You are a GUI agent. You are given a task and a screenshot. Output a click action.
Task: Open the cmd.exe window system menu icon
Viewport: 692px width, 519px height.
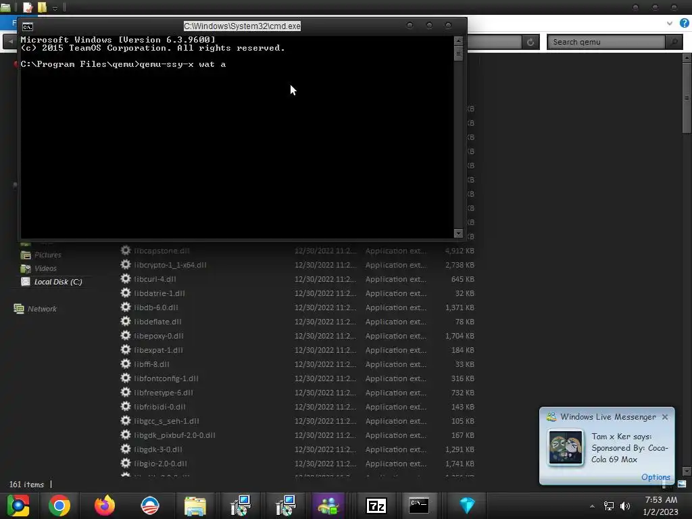coord(27,27)
